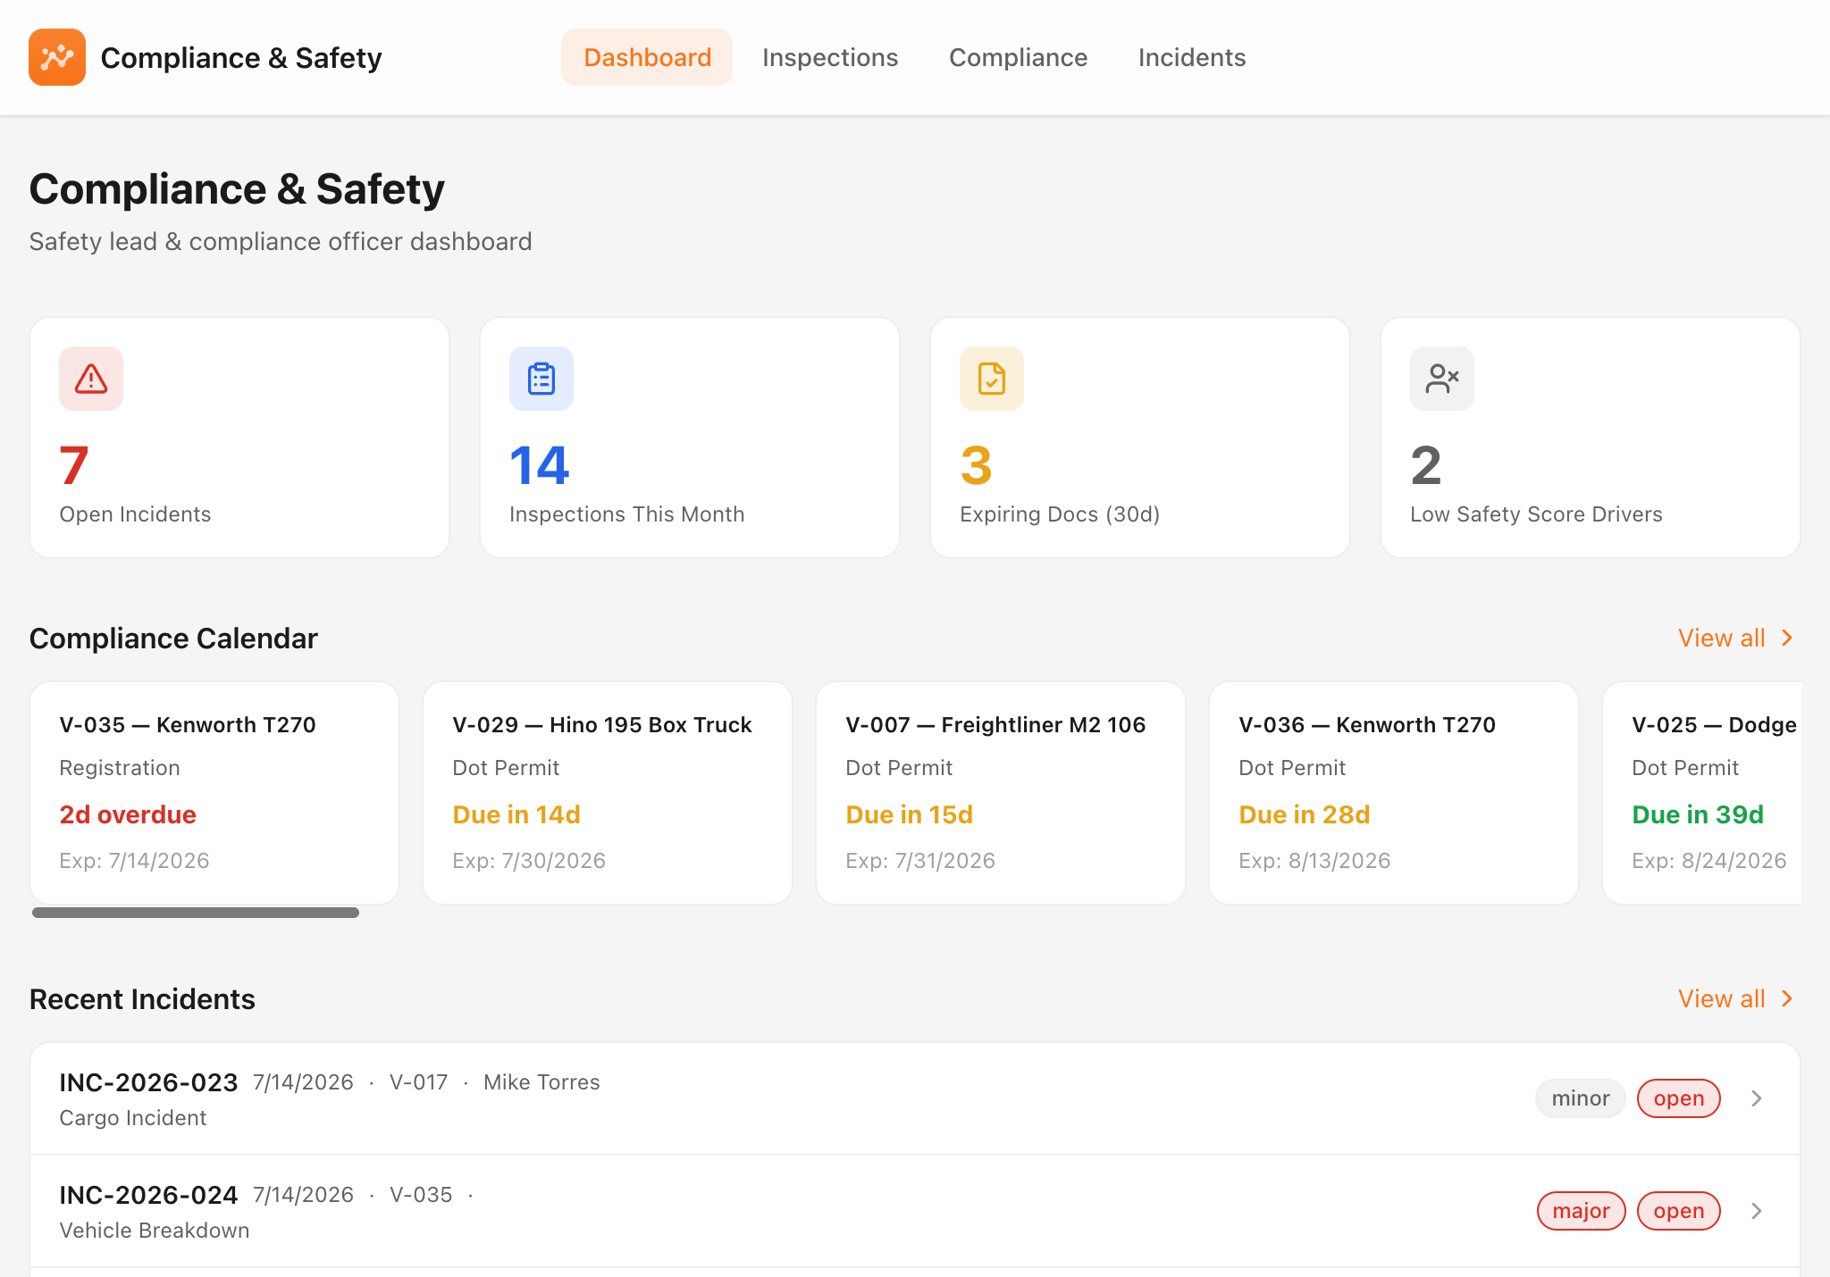Click the 'Recent Incidents' section heading
The height and width of the screenshot is (1277, 1830).
(142, 999)
